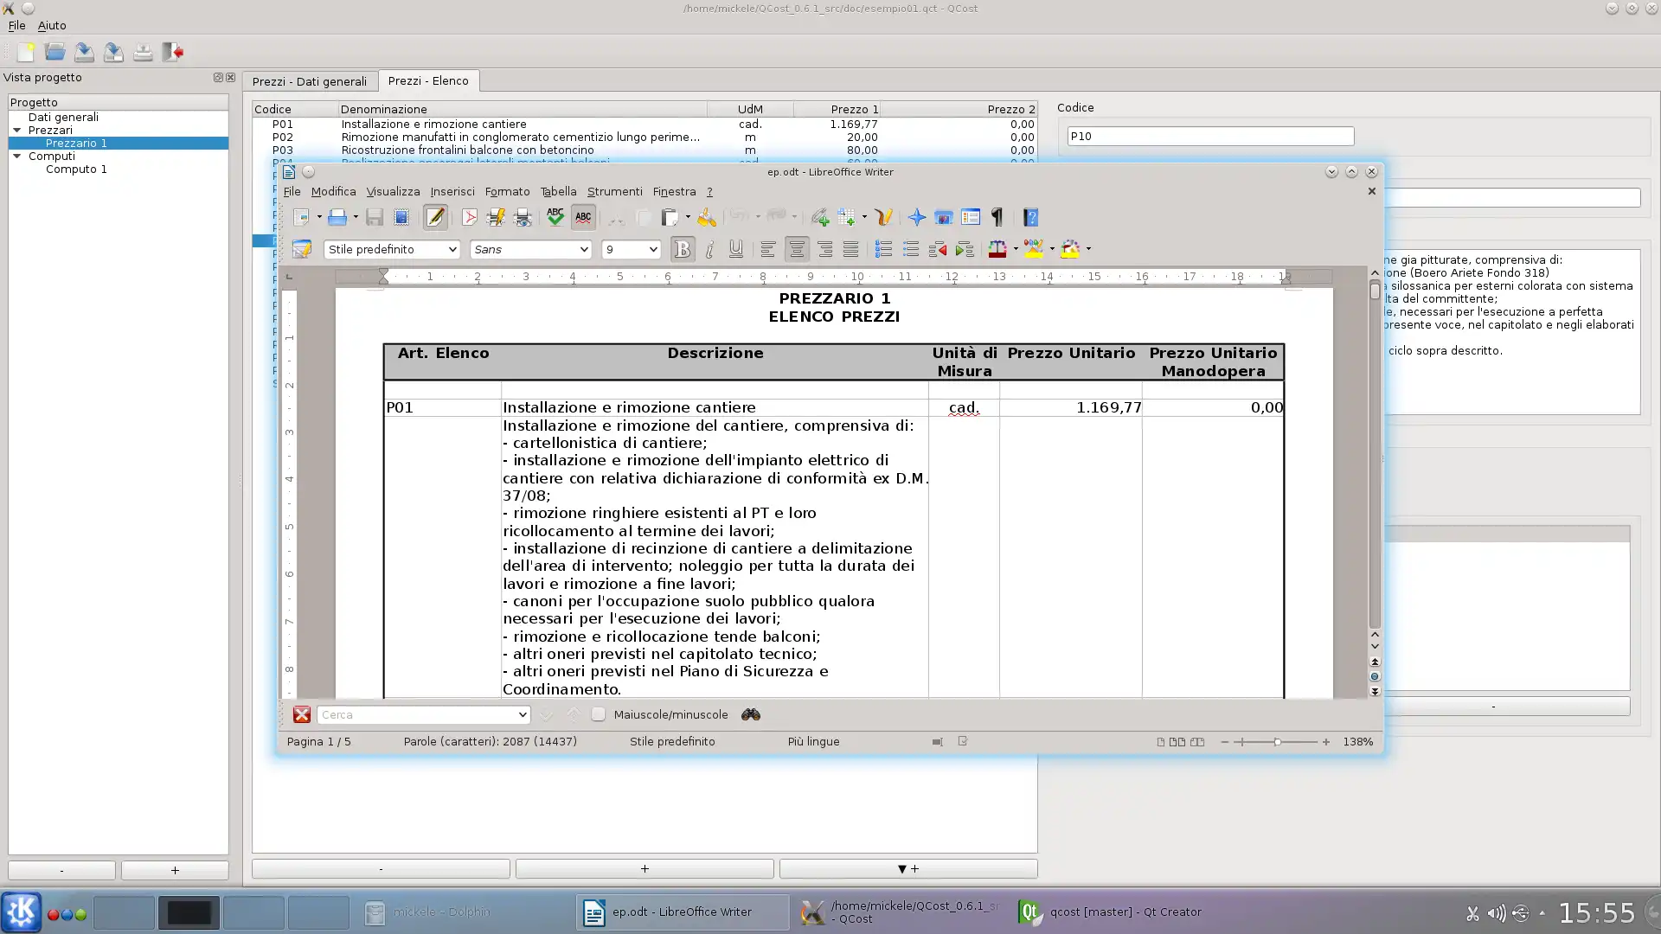The height and width of the screenshot is (934, 1661).
Task: Toggle formatting marks pilcrow icon
Action: (x=997, y=218)
